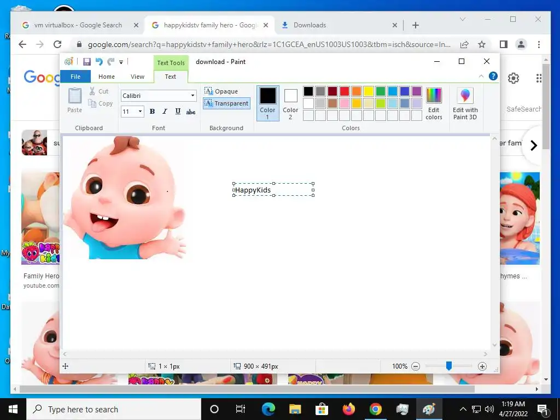
Task: Switch to the Home ribbon tab
Action: tap(107, 77)
